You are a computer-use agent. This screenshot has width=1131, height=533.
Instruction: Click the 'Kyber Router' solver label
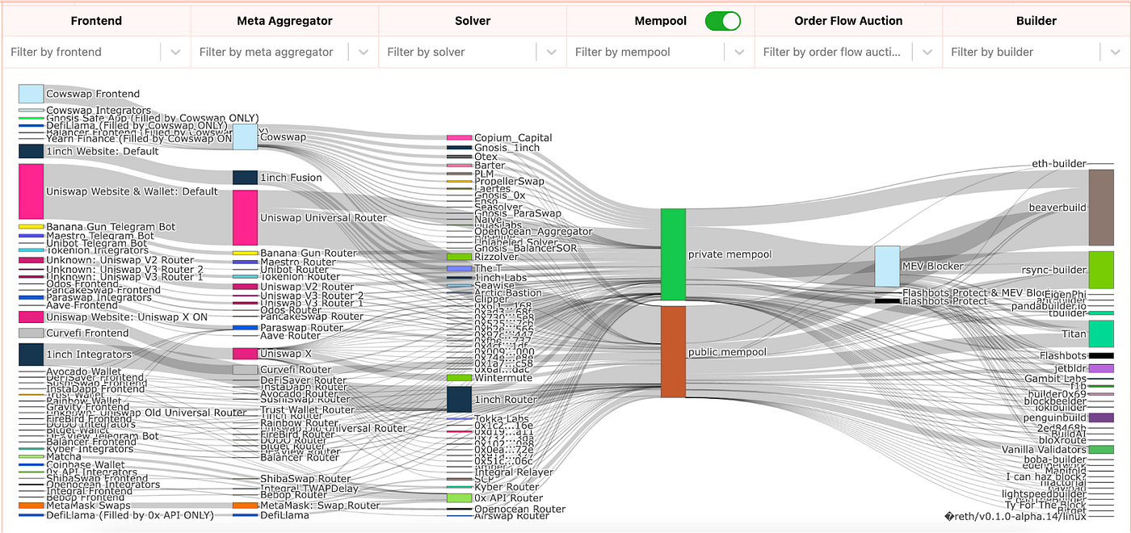pos(507,487)
